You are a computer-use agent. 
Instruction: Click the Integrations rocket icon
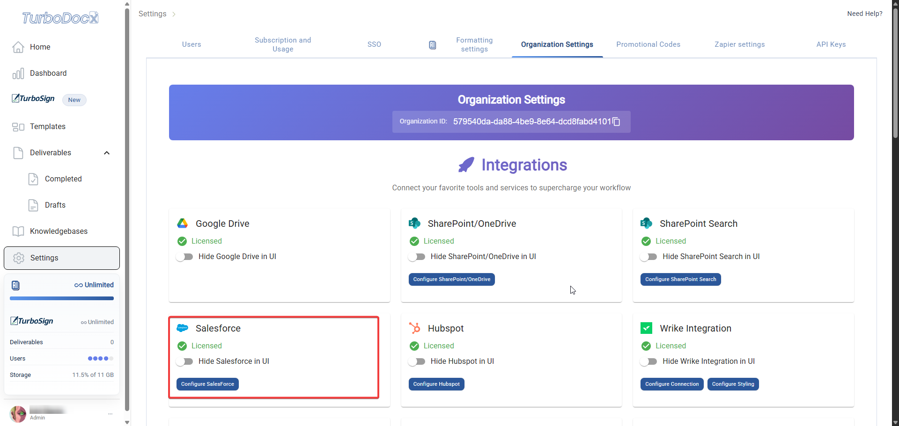tap(466, 165)
